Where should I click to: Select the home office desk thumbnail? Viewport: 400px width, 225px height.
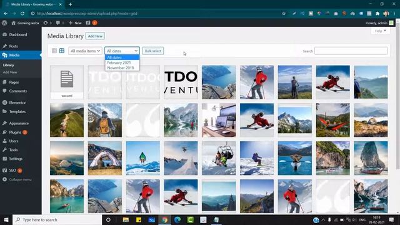[219, 120]
